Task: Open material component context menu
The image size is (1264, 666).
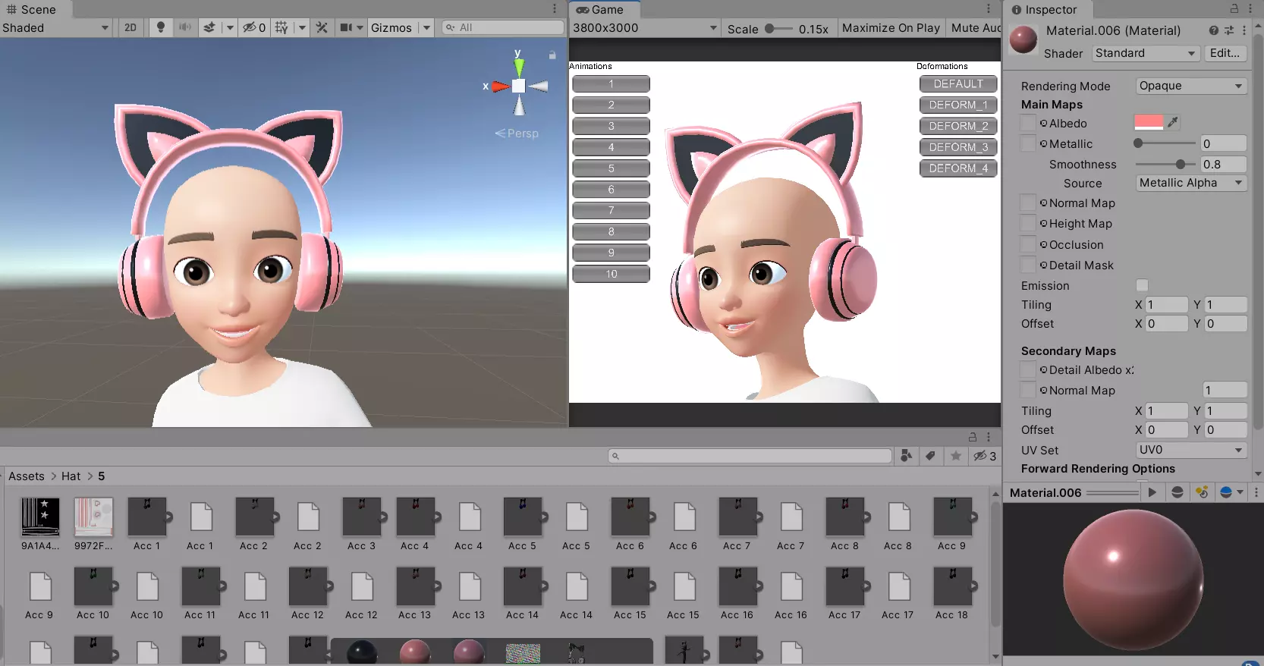Action: [x=1244, y=30]
